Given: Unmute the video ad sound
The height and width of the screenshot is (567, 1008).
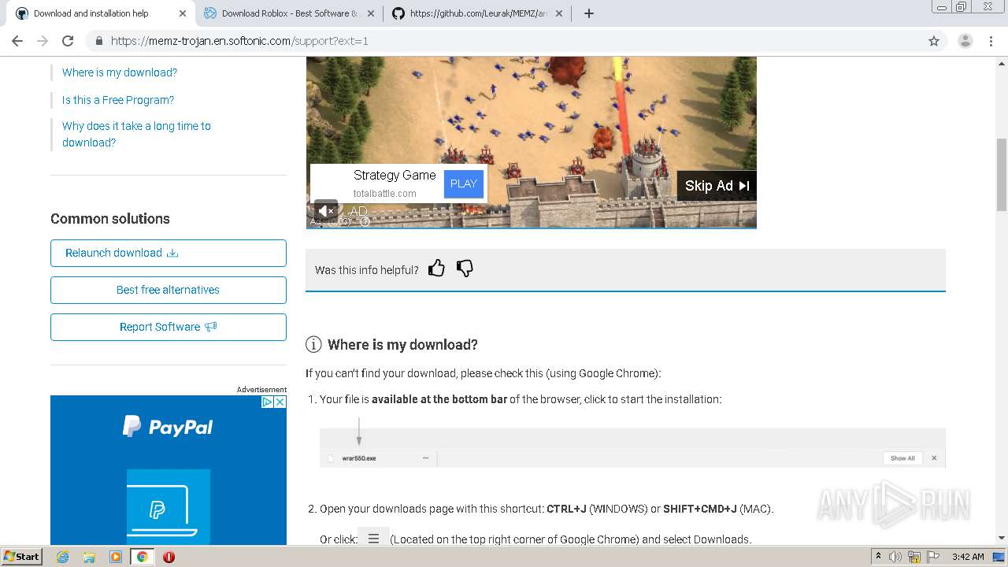Looking at the screenshot, I should (x=326, y=210).
